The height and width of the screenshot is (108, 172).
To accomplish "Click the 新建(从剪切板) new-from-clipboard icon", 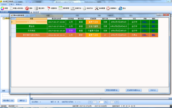I will pyautogui.click(x=11, y=8).
